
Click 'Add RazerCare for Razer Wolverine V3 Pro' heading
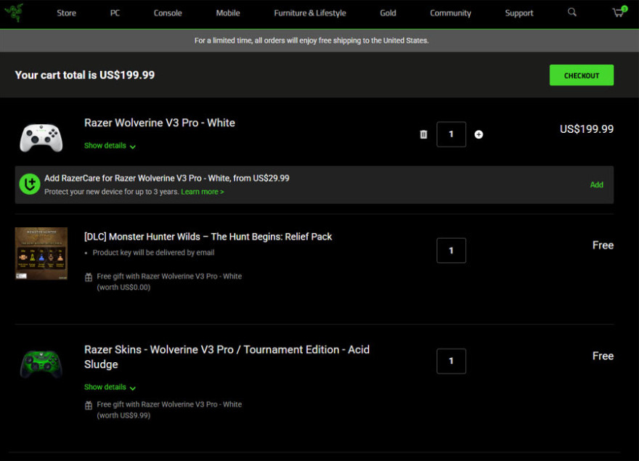click(167, 178)
